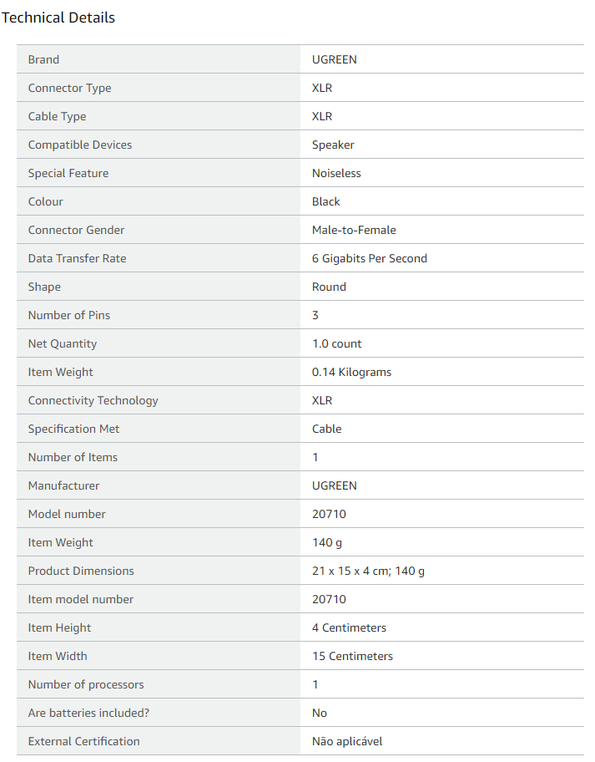Screen dimensions: 595x762
Task: Click the Connectivity Technology label
Action: [x=93, y=400]
